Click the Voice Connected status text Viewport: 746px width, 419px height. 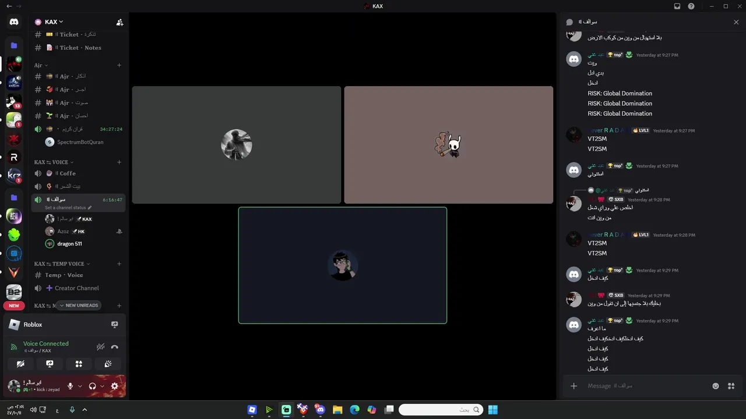46,343
